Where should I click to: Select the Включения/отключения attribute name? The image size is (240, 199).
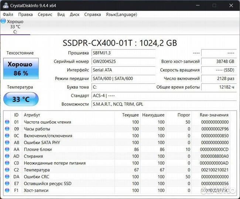[48, 136]
